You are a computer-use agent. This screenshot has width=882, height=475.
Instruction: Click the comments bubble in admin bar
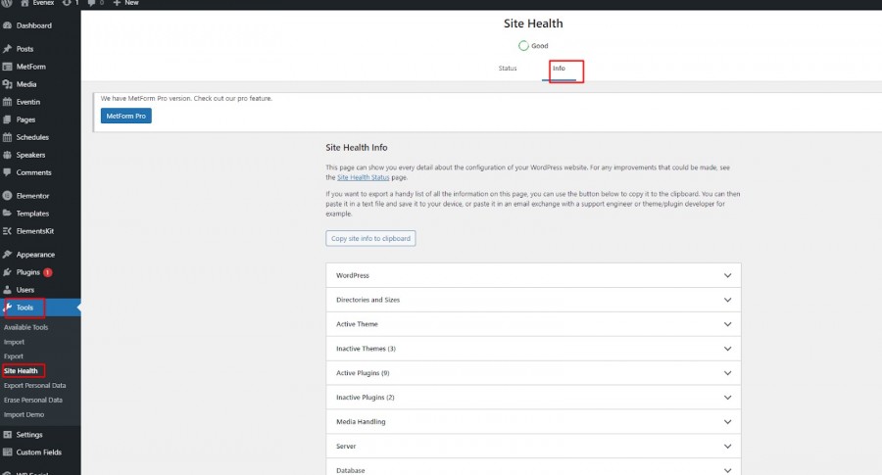point(92,3)
